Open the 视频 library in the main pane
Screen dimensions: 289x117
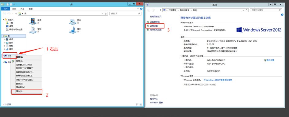tap(35, 21)
